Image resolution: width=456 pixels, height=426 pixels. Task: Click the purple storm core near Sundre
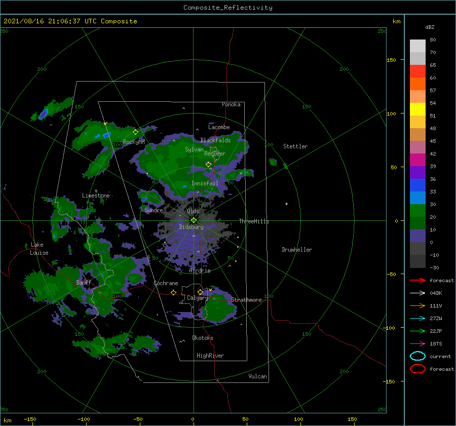click(144, 199)
